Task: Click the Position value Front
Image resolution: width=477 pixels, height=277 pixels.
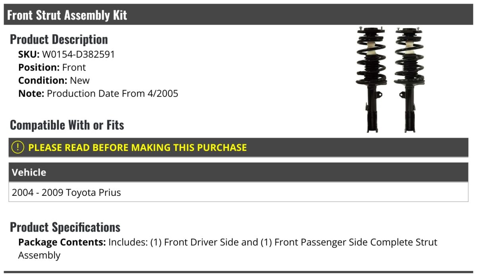Action: click(x=74, y=68)
